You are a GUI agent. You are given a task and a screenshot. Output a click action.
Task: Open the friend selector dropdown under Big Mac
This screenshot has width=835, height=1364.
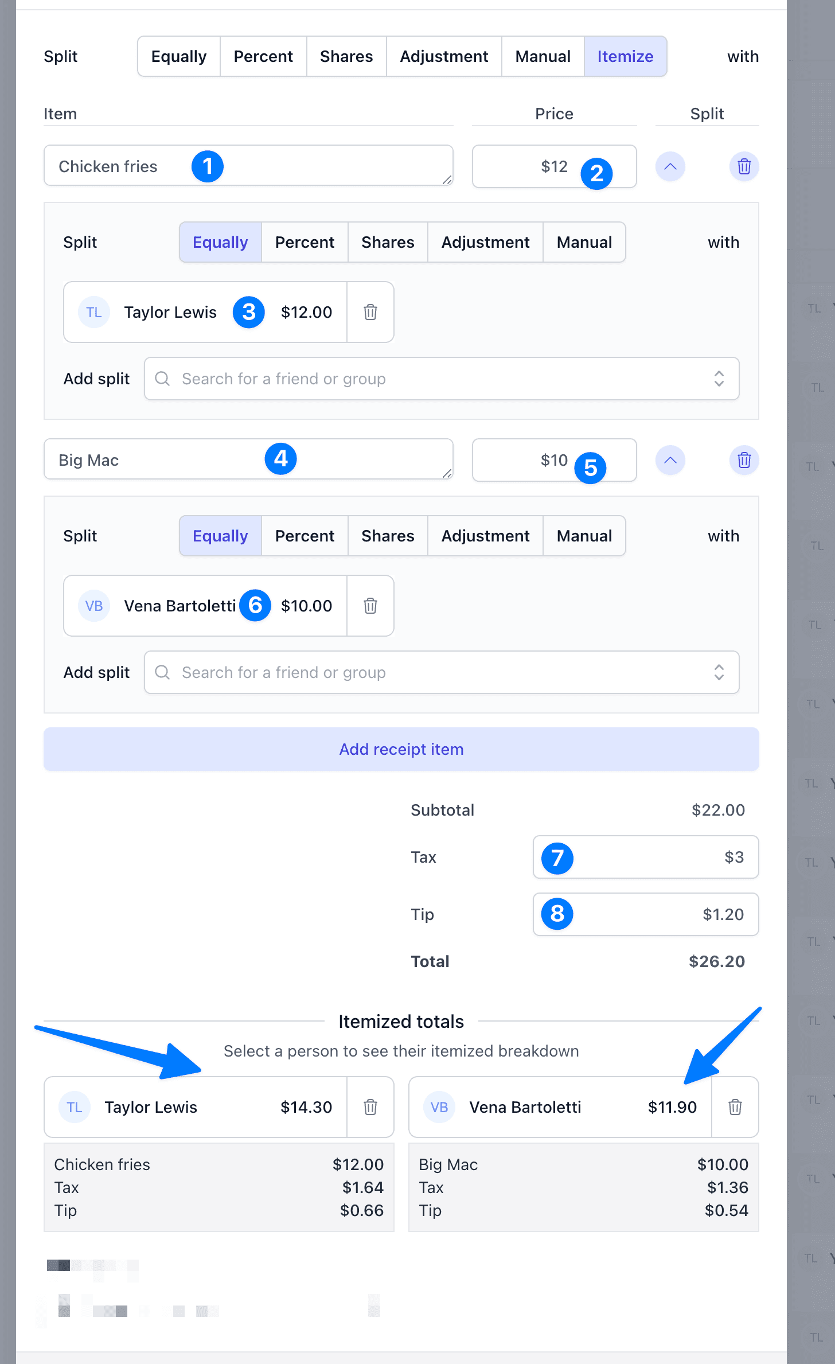click(x=720, y=672)
